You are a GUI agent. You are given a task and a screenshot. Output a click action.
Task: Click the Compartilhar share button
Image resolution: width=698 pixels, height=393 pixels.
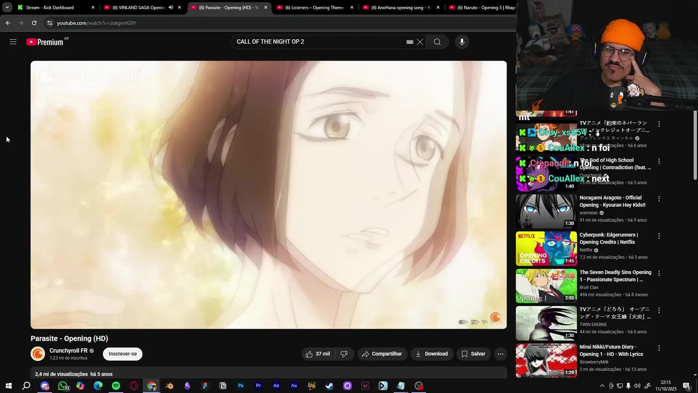tap(381, 354)
